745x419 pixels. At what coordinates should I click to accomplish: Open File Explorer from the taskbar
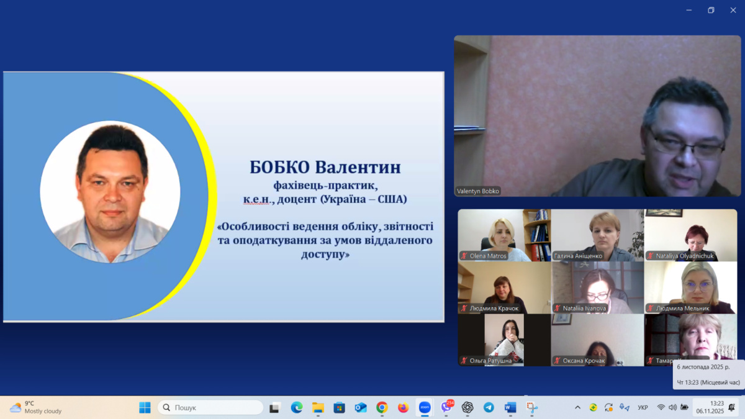(318, 407)
